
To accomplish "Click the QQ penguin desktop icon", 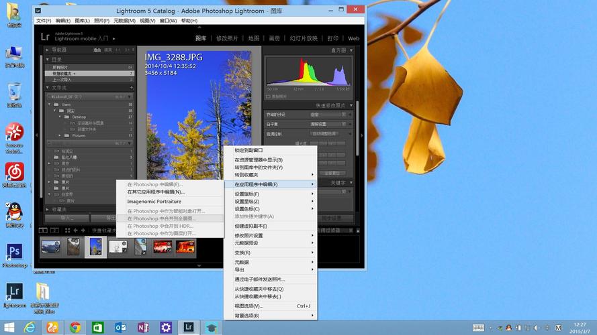I will tap(15, 212).
